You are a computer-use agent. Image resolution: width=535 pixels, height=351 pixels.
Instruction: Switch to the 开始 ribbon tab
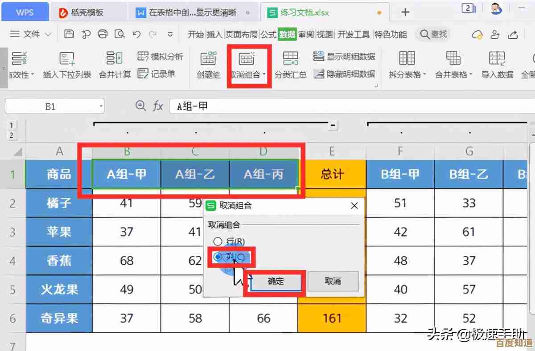click(x=195, y=34)
